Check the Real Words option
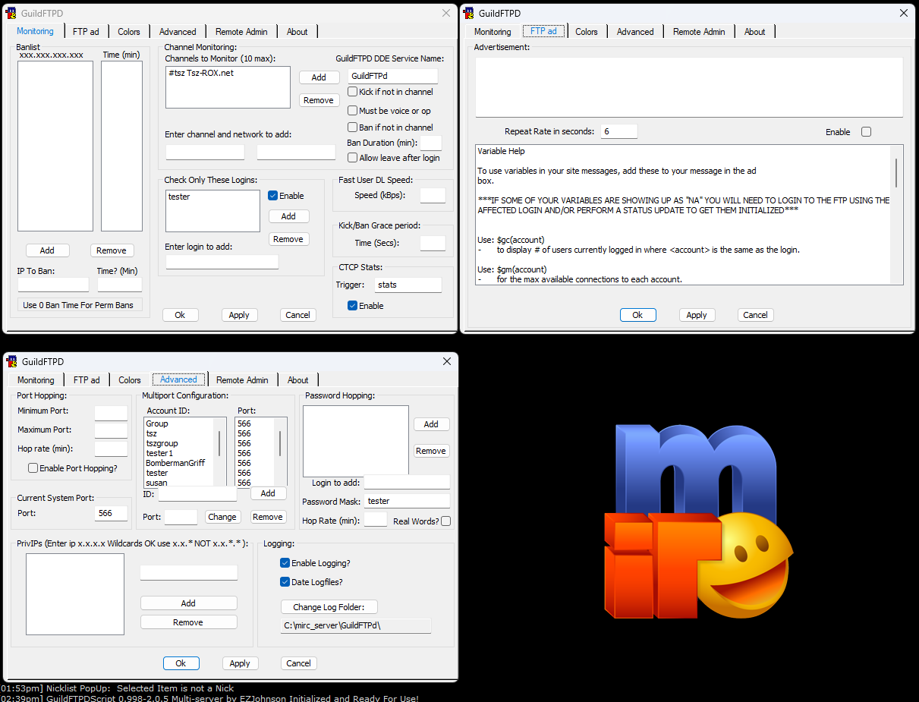This screenshot has width=919, height=702. click(x=445, y=521)
